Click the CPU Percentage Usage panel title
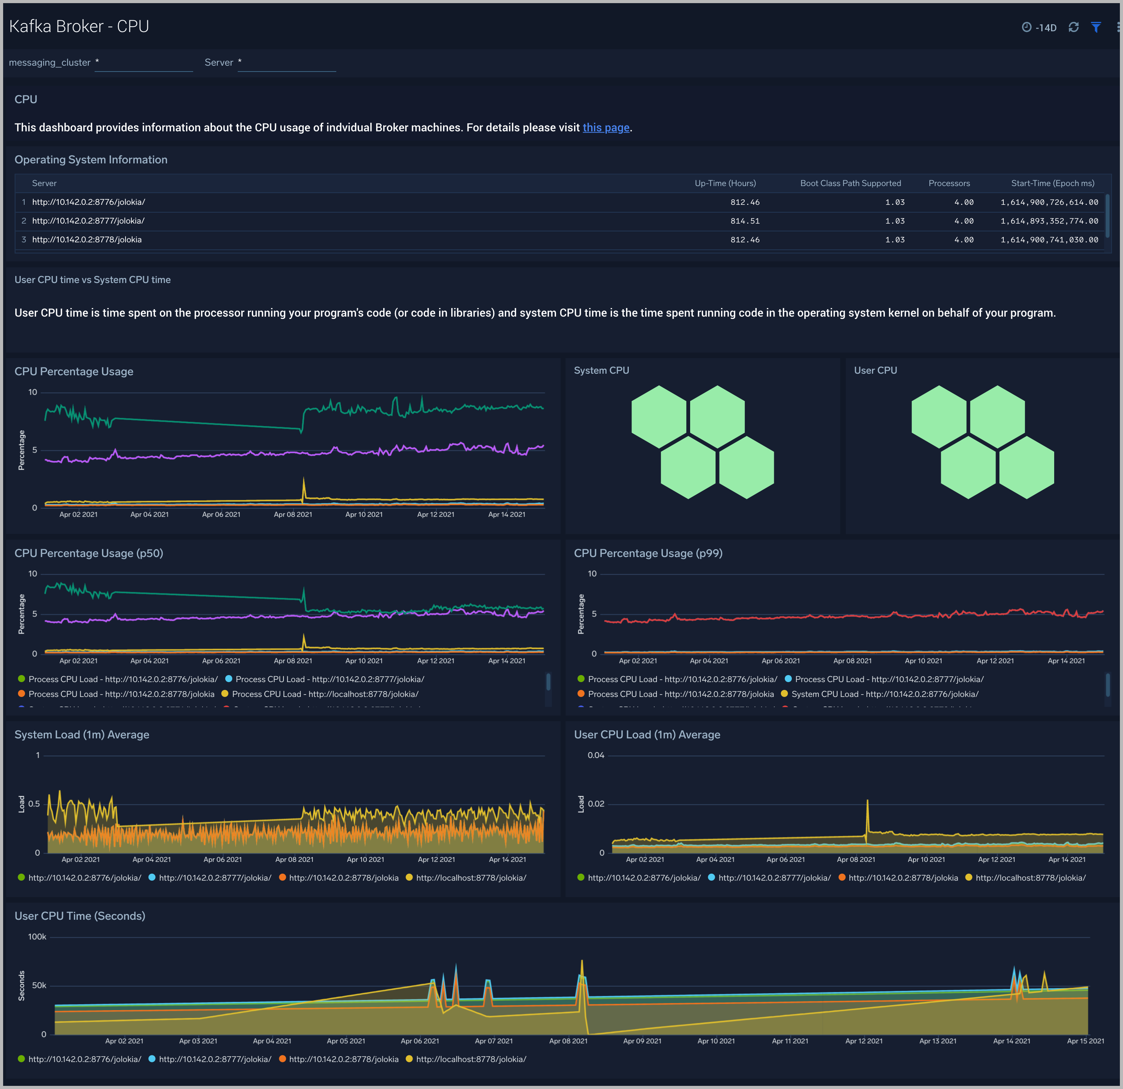 74,371
